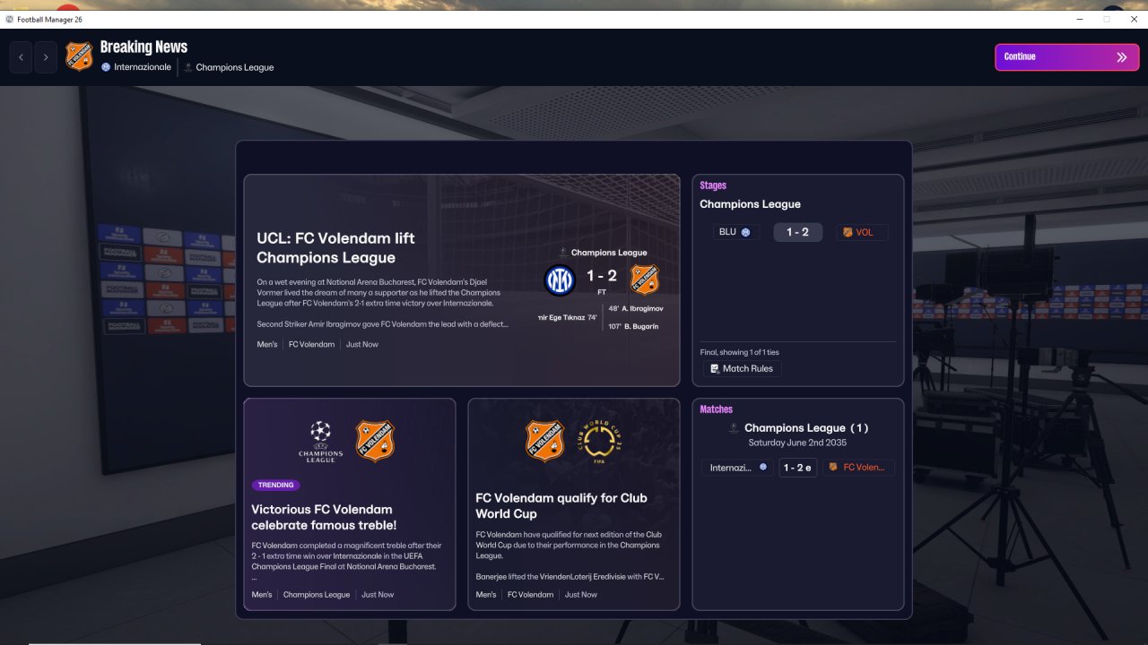Open 'Victorious FC Volendam celebrate famous treble!' story
This screenshot has height=645, width=1148.
324,517
